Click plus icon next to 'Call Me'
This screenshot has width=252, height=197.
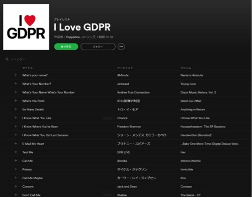(x=16, y=161)
